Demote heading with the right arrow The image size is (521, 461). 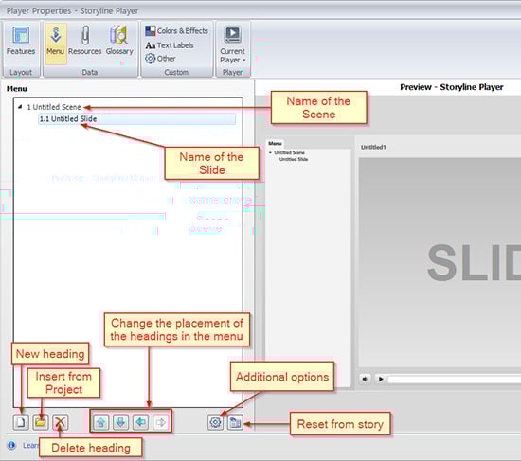pyautogui.click(x=160, y=422)
